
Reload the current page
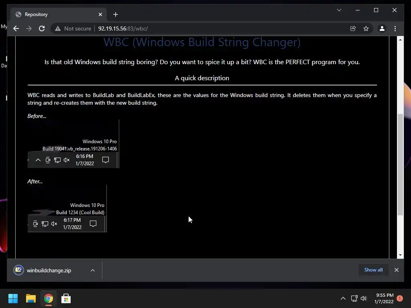click(x=42, y=28)
